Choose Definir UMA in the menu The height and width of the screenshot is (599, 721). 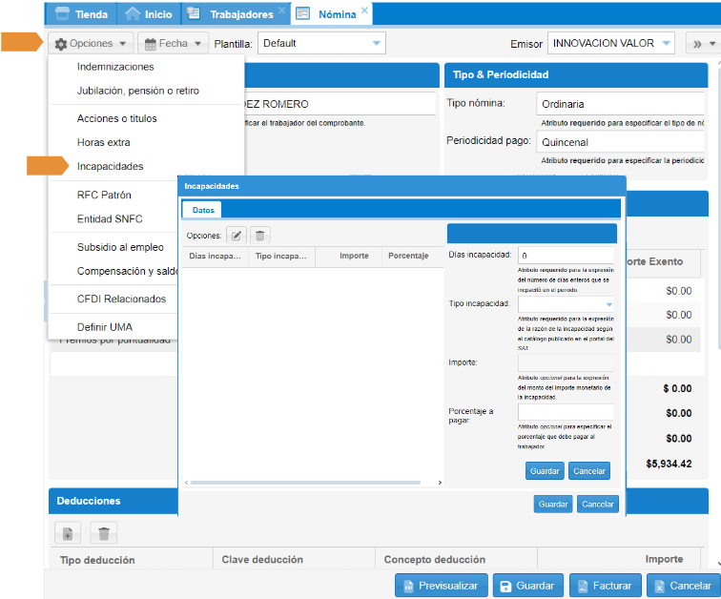(104, 327)
